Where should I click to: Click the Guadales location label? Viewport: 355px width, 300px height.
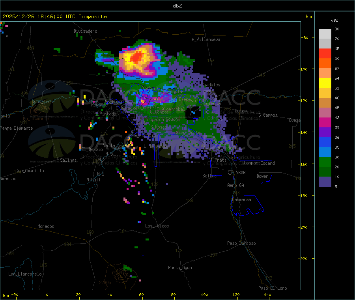(211, 85)
